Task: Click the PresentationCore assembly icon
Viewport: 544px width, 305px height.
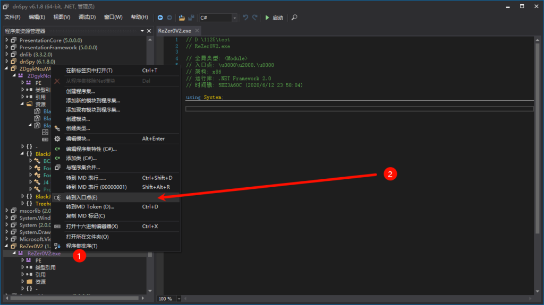Action: 13,40
